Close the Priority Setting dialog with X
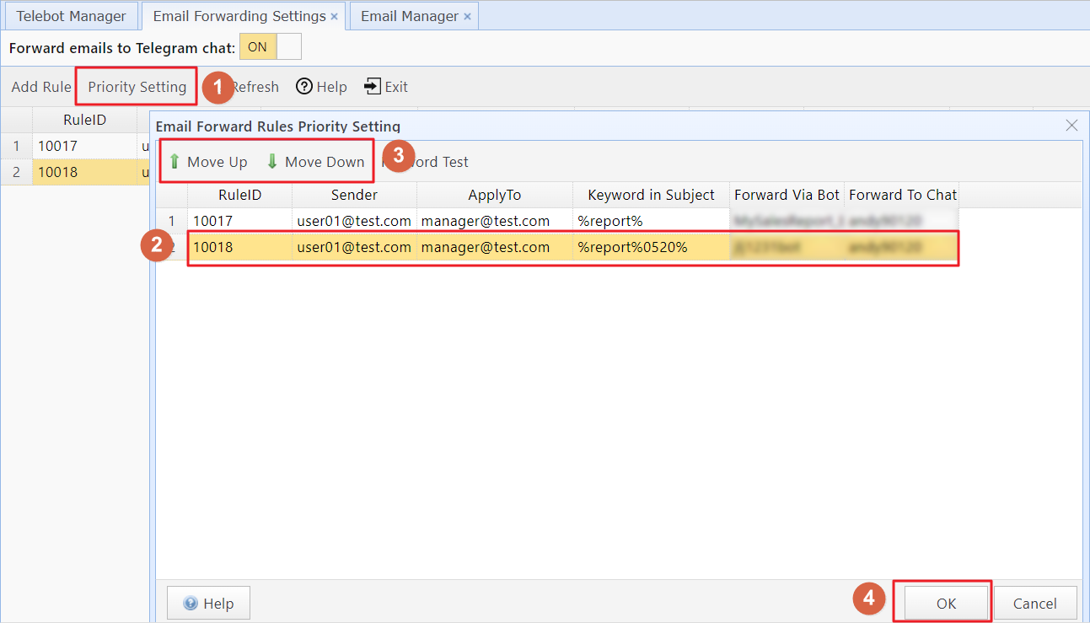 [1071, 126]
